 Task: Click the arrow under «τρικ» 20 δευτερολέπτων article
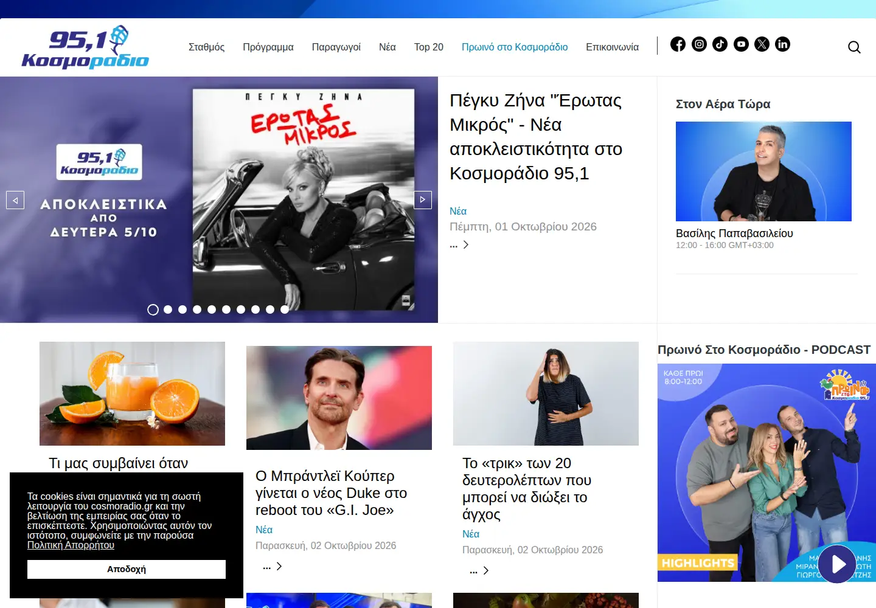click(x=486, y=570)
